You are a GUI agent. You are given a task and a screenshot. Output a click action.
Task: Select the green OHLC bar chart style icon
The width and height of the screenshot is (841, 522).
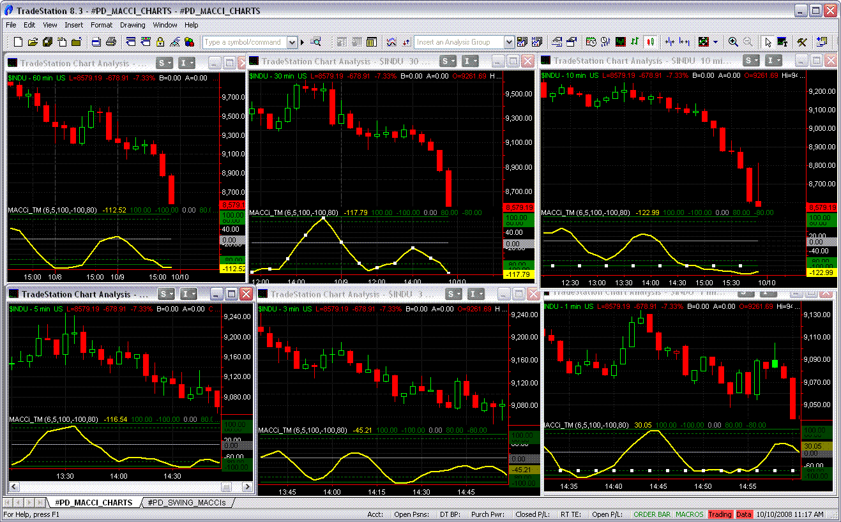(635, 42)
